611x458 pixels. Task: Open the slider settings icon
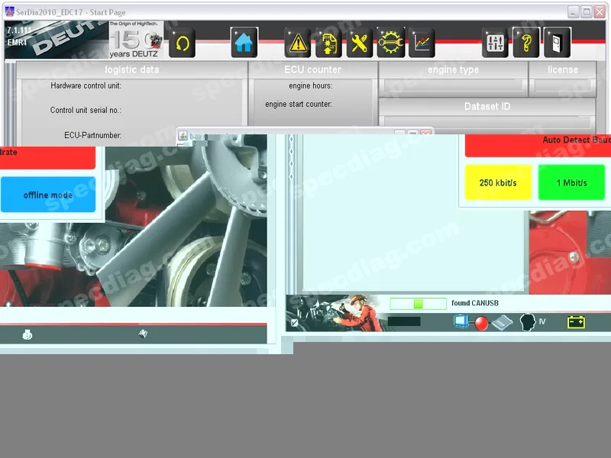tap(495, 43)
